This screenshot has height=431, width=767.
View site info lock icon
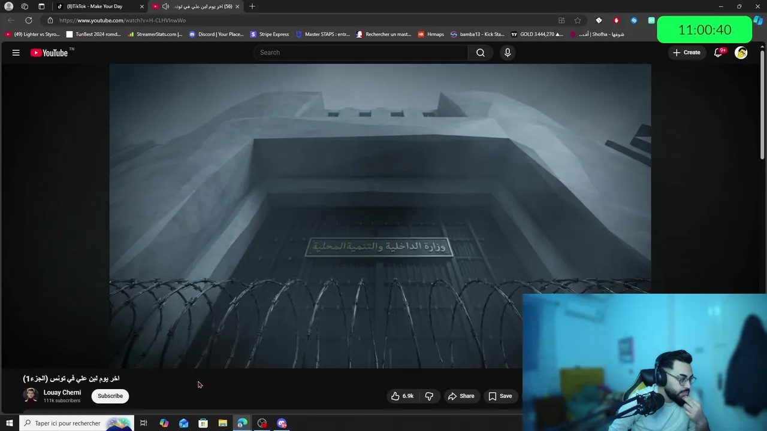point(50,20)
